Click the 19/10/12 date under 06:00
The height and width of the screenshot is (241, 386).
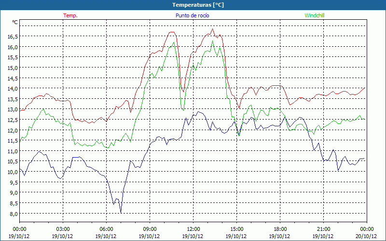coord(106,236)
